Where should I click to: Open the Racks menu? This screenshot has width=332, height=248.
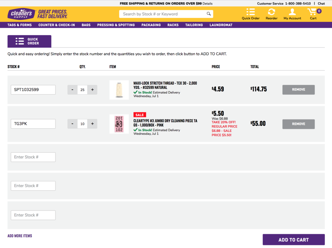point(173,25)
